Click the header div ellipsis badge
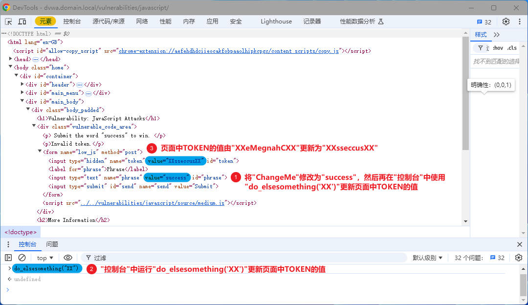 point(80,85)
